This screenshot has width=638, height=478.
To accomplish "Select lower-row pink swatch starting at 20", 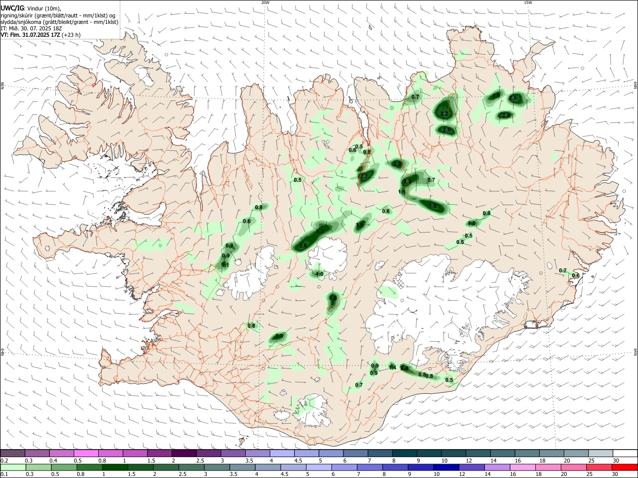I will click(x=573, y=467).
